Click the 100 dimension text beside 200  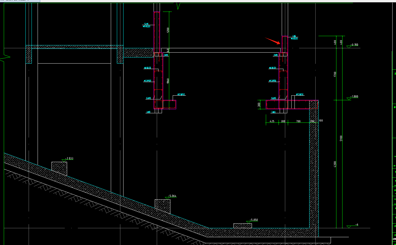click(321, 120)
